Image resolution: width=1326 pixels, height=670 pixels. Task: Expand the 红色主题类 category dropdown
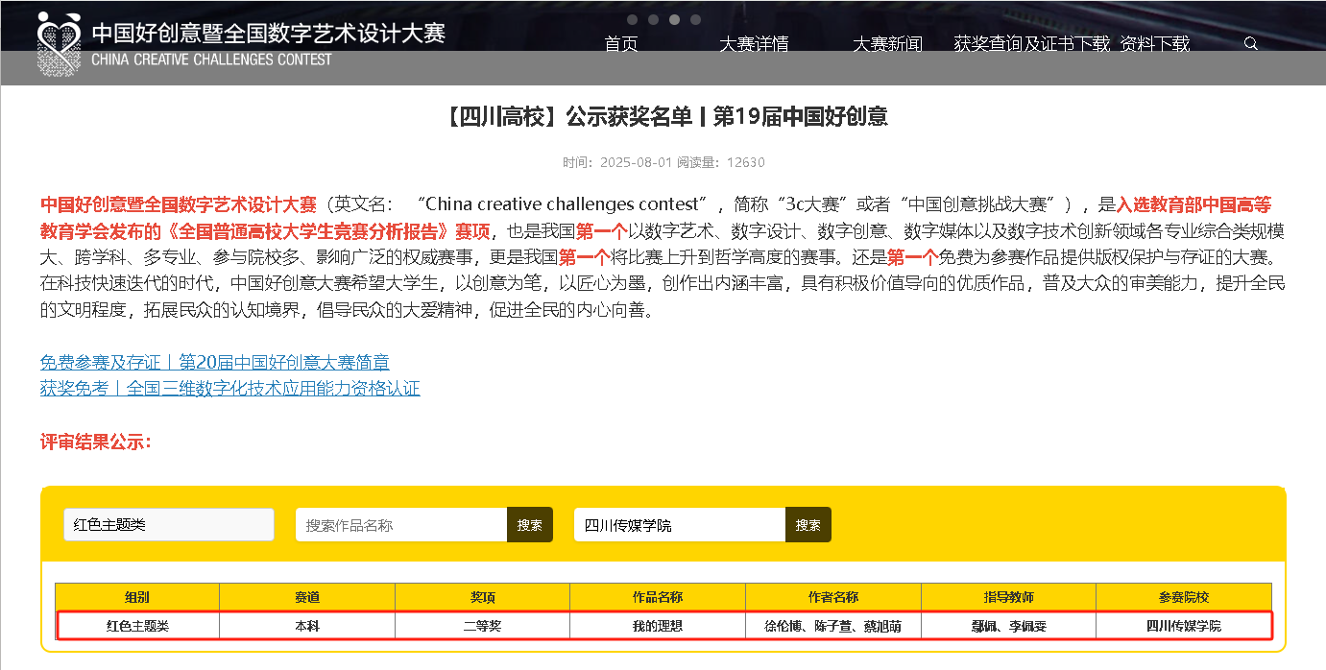pos(169,525)
